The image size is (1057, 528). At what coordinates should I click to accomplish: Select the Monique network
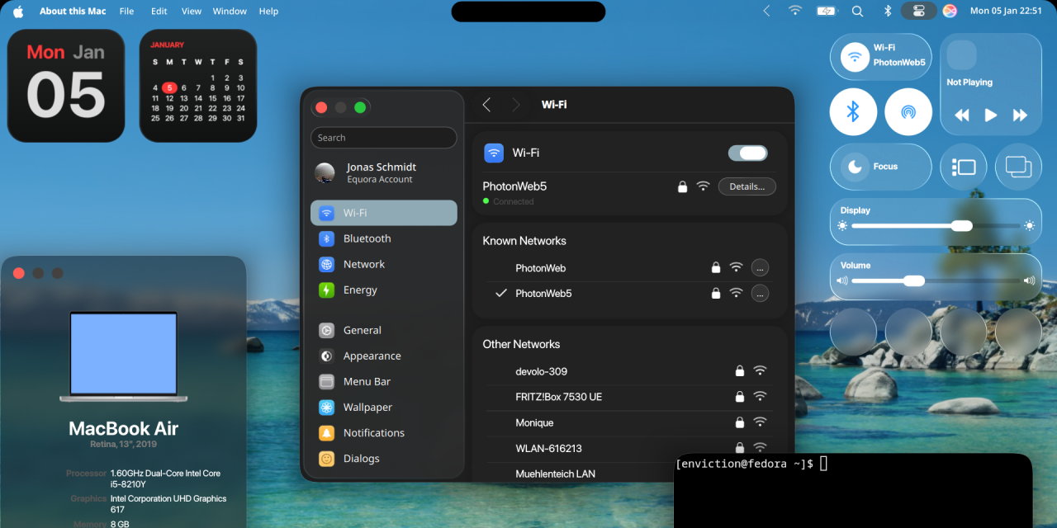(x=629, y=422)
